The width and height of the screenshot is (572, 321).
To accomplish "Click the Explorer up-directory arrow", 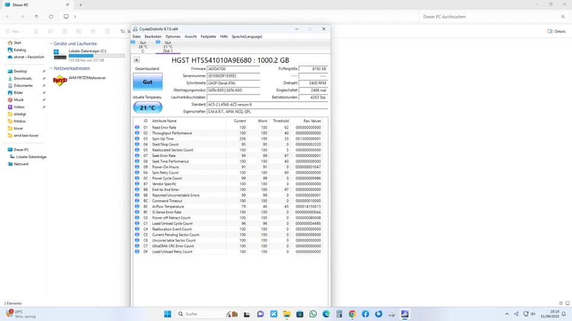I will 36,17.
